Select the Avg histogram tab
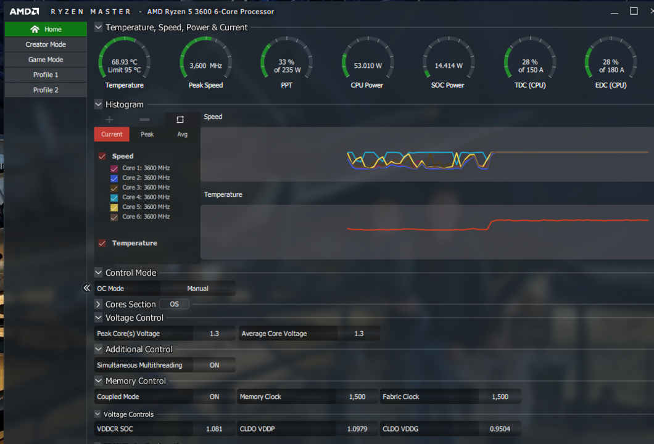The width and height of the screenshot is (654, 444). pyautogui.click(x=182, y=134)
